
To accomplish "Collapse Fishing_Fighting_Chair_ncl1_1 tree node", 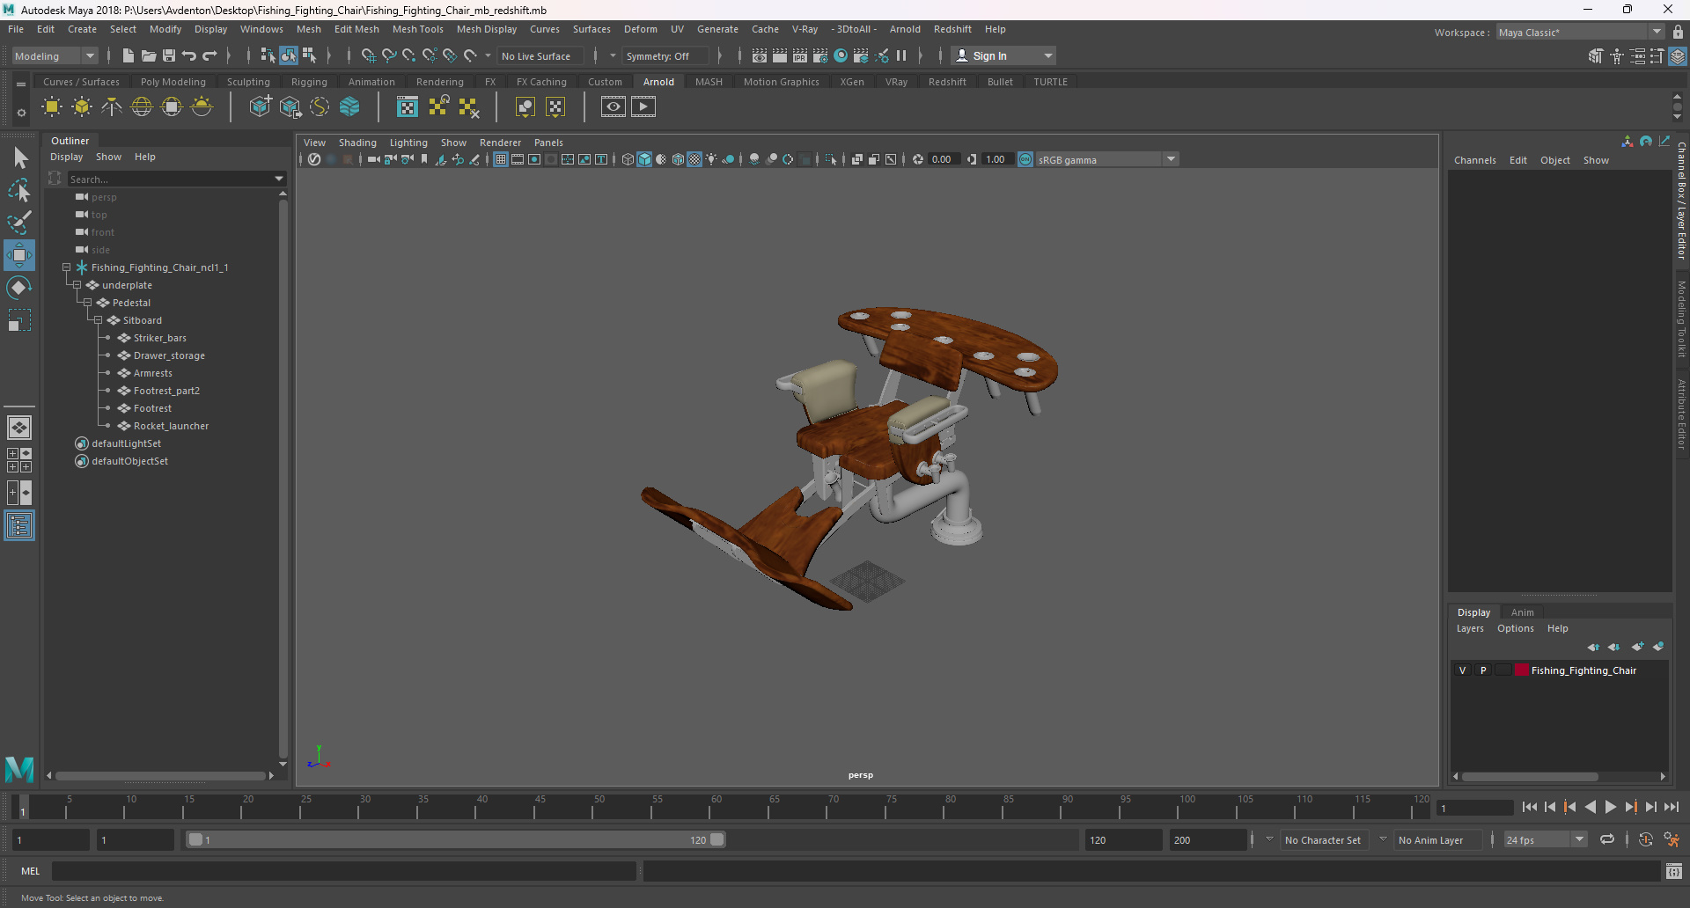I will 66,267.
